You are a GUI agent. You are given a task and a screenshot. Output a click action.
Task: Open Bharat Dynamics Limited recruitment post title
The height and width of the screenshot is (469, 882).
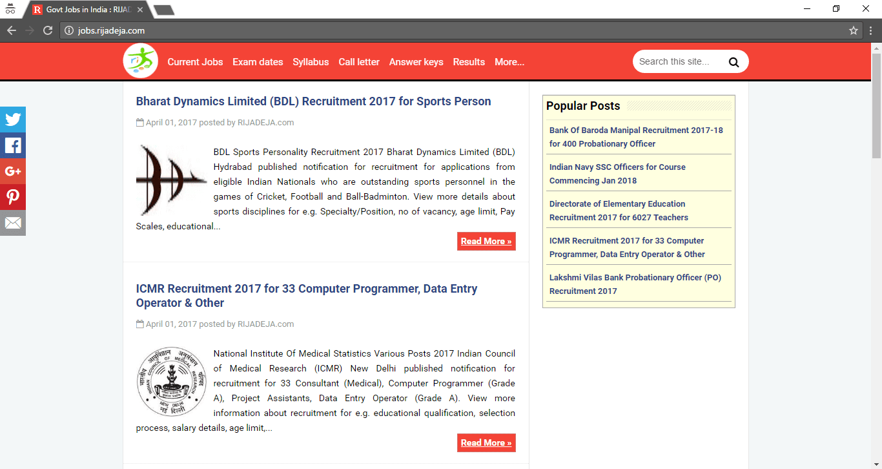pos(313,101)
